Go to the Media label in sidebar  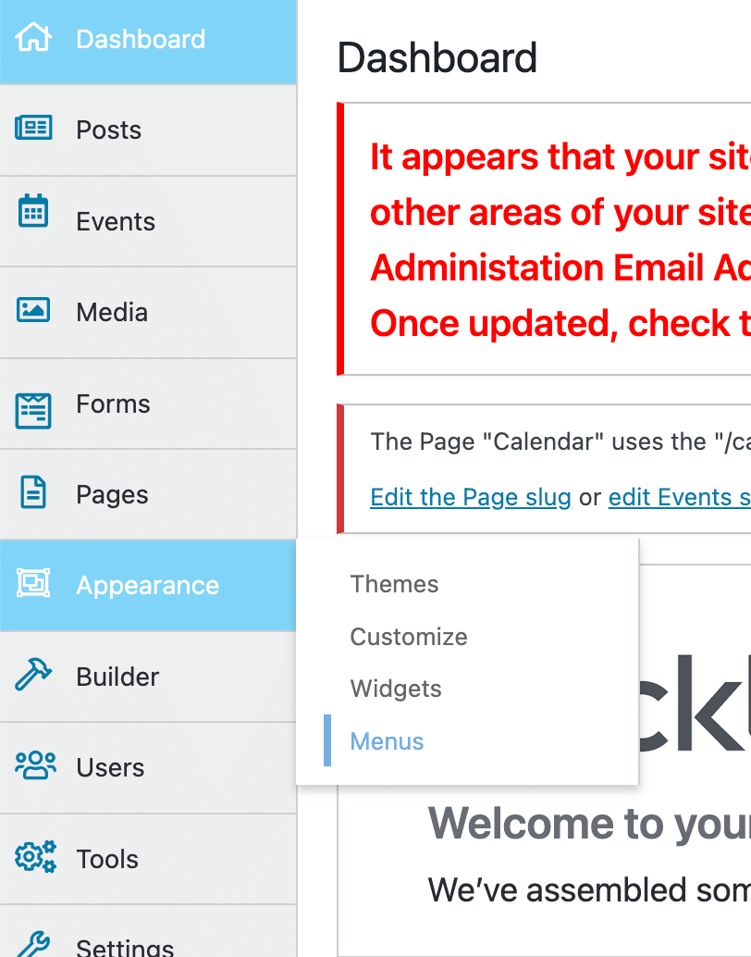[112, 313]
